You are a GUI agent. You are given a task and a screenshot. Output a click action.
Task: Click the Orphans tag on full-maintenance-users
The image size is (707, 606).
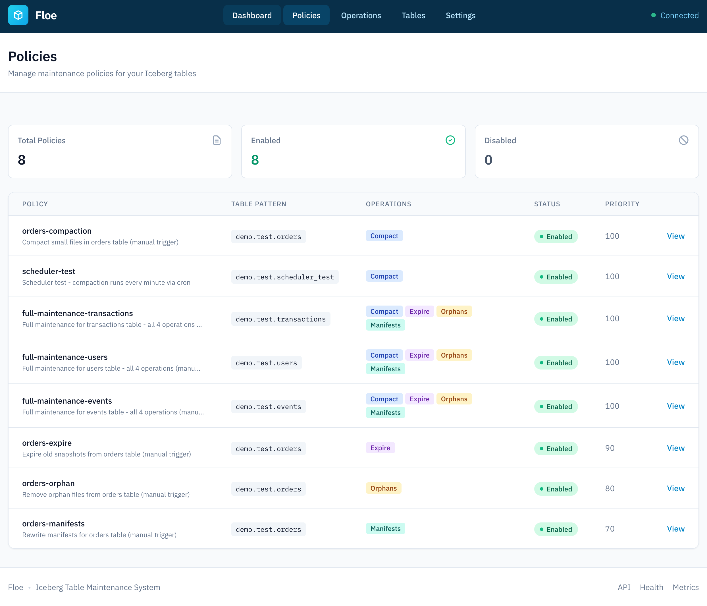[454, 355]
